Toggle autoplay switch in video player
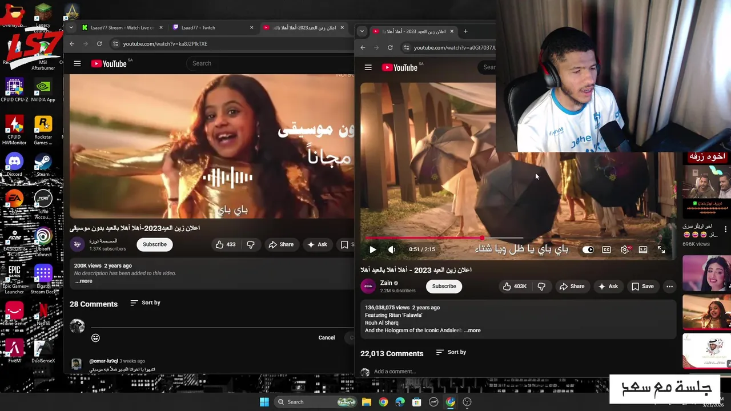Screen dimensions: 731x411 click(x=588, y=249)
